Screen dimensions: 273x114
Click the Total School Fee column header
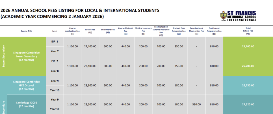tap(248, 31)
